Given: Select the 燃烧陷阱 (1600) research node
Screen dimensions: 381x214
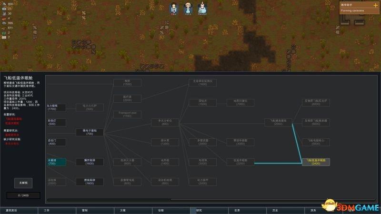Looking at the screenshot, I should 90,182.
